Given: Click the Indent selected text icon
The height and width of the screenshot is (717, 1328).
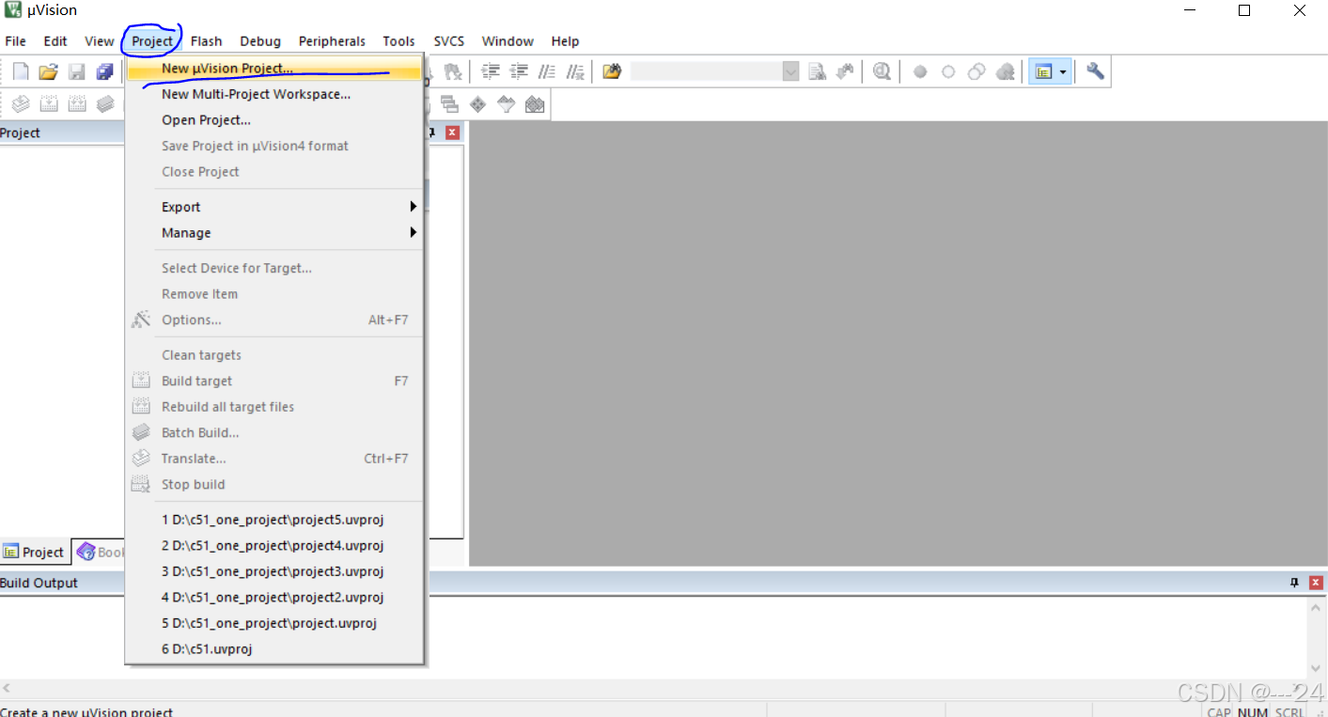Looking at the screenshot, I should click(491, 71).
